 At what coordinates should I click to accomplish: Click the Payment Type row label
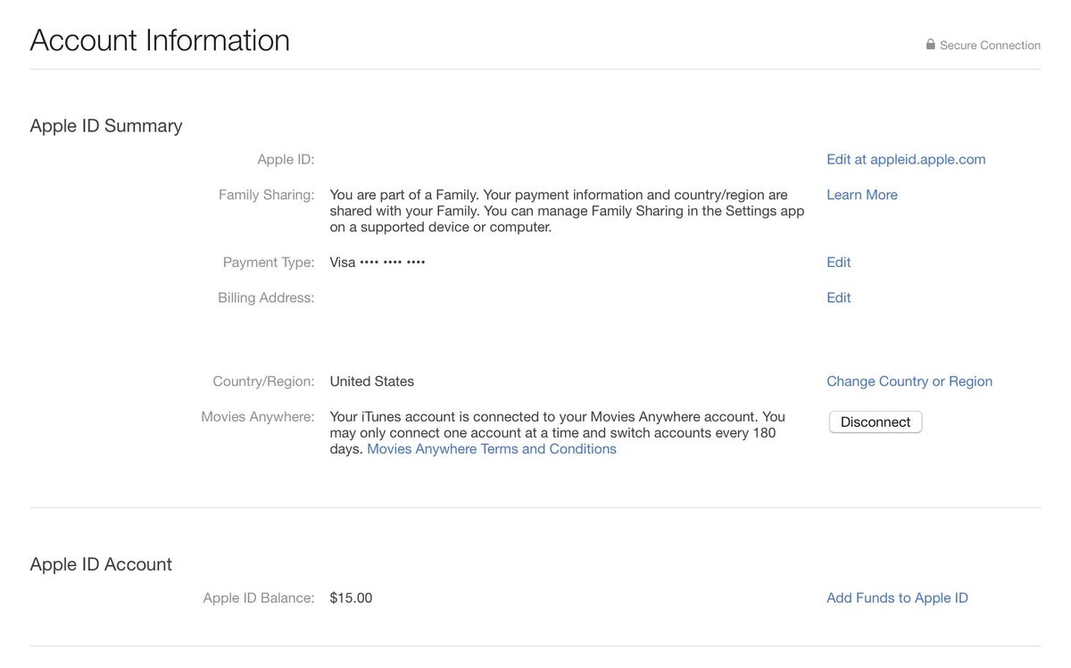[269, 262]
